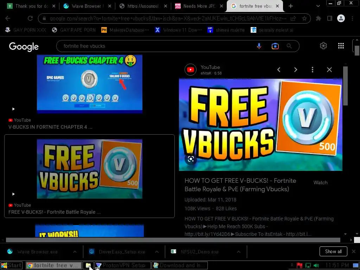
Task: Click the horizontal page scrollbar
Action: 173,240
